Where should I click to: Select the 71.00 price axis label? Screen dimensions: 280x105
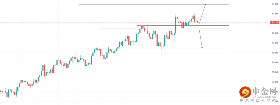point(275,43)
